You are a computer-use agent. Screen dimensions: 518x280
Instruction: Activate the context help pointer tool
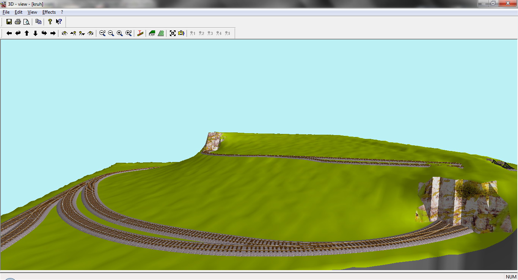pyautogui.click(x=59, y=22)
